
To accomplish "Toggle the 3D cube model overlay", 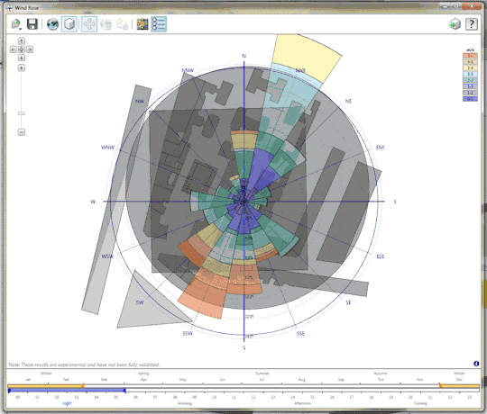I will pos(69,24).
